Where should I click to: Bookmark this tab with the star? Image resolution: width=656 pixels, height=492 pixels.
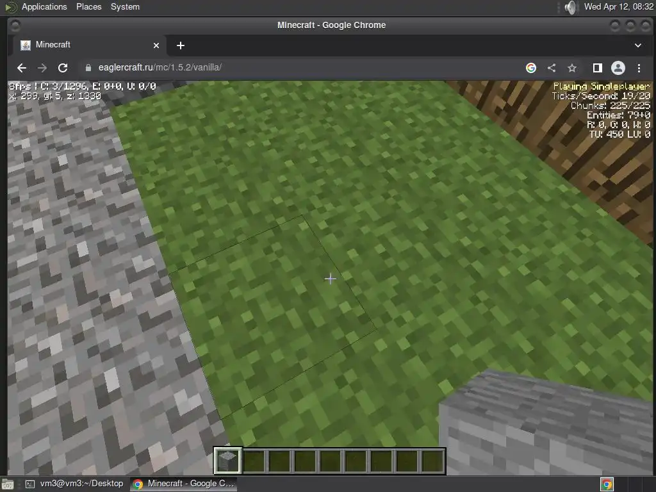click(572, 68)
